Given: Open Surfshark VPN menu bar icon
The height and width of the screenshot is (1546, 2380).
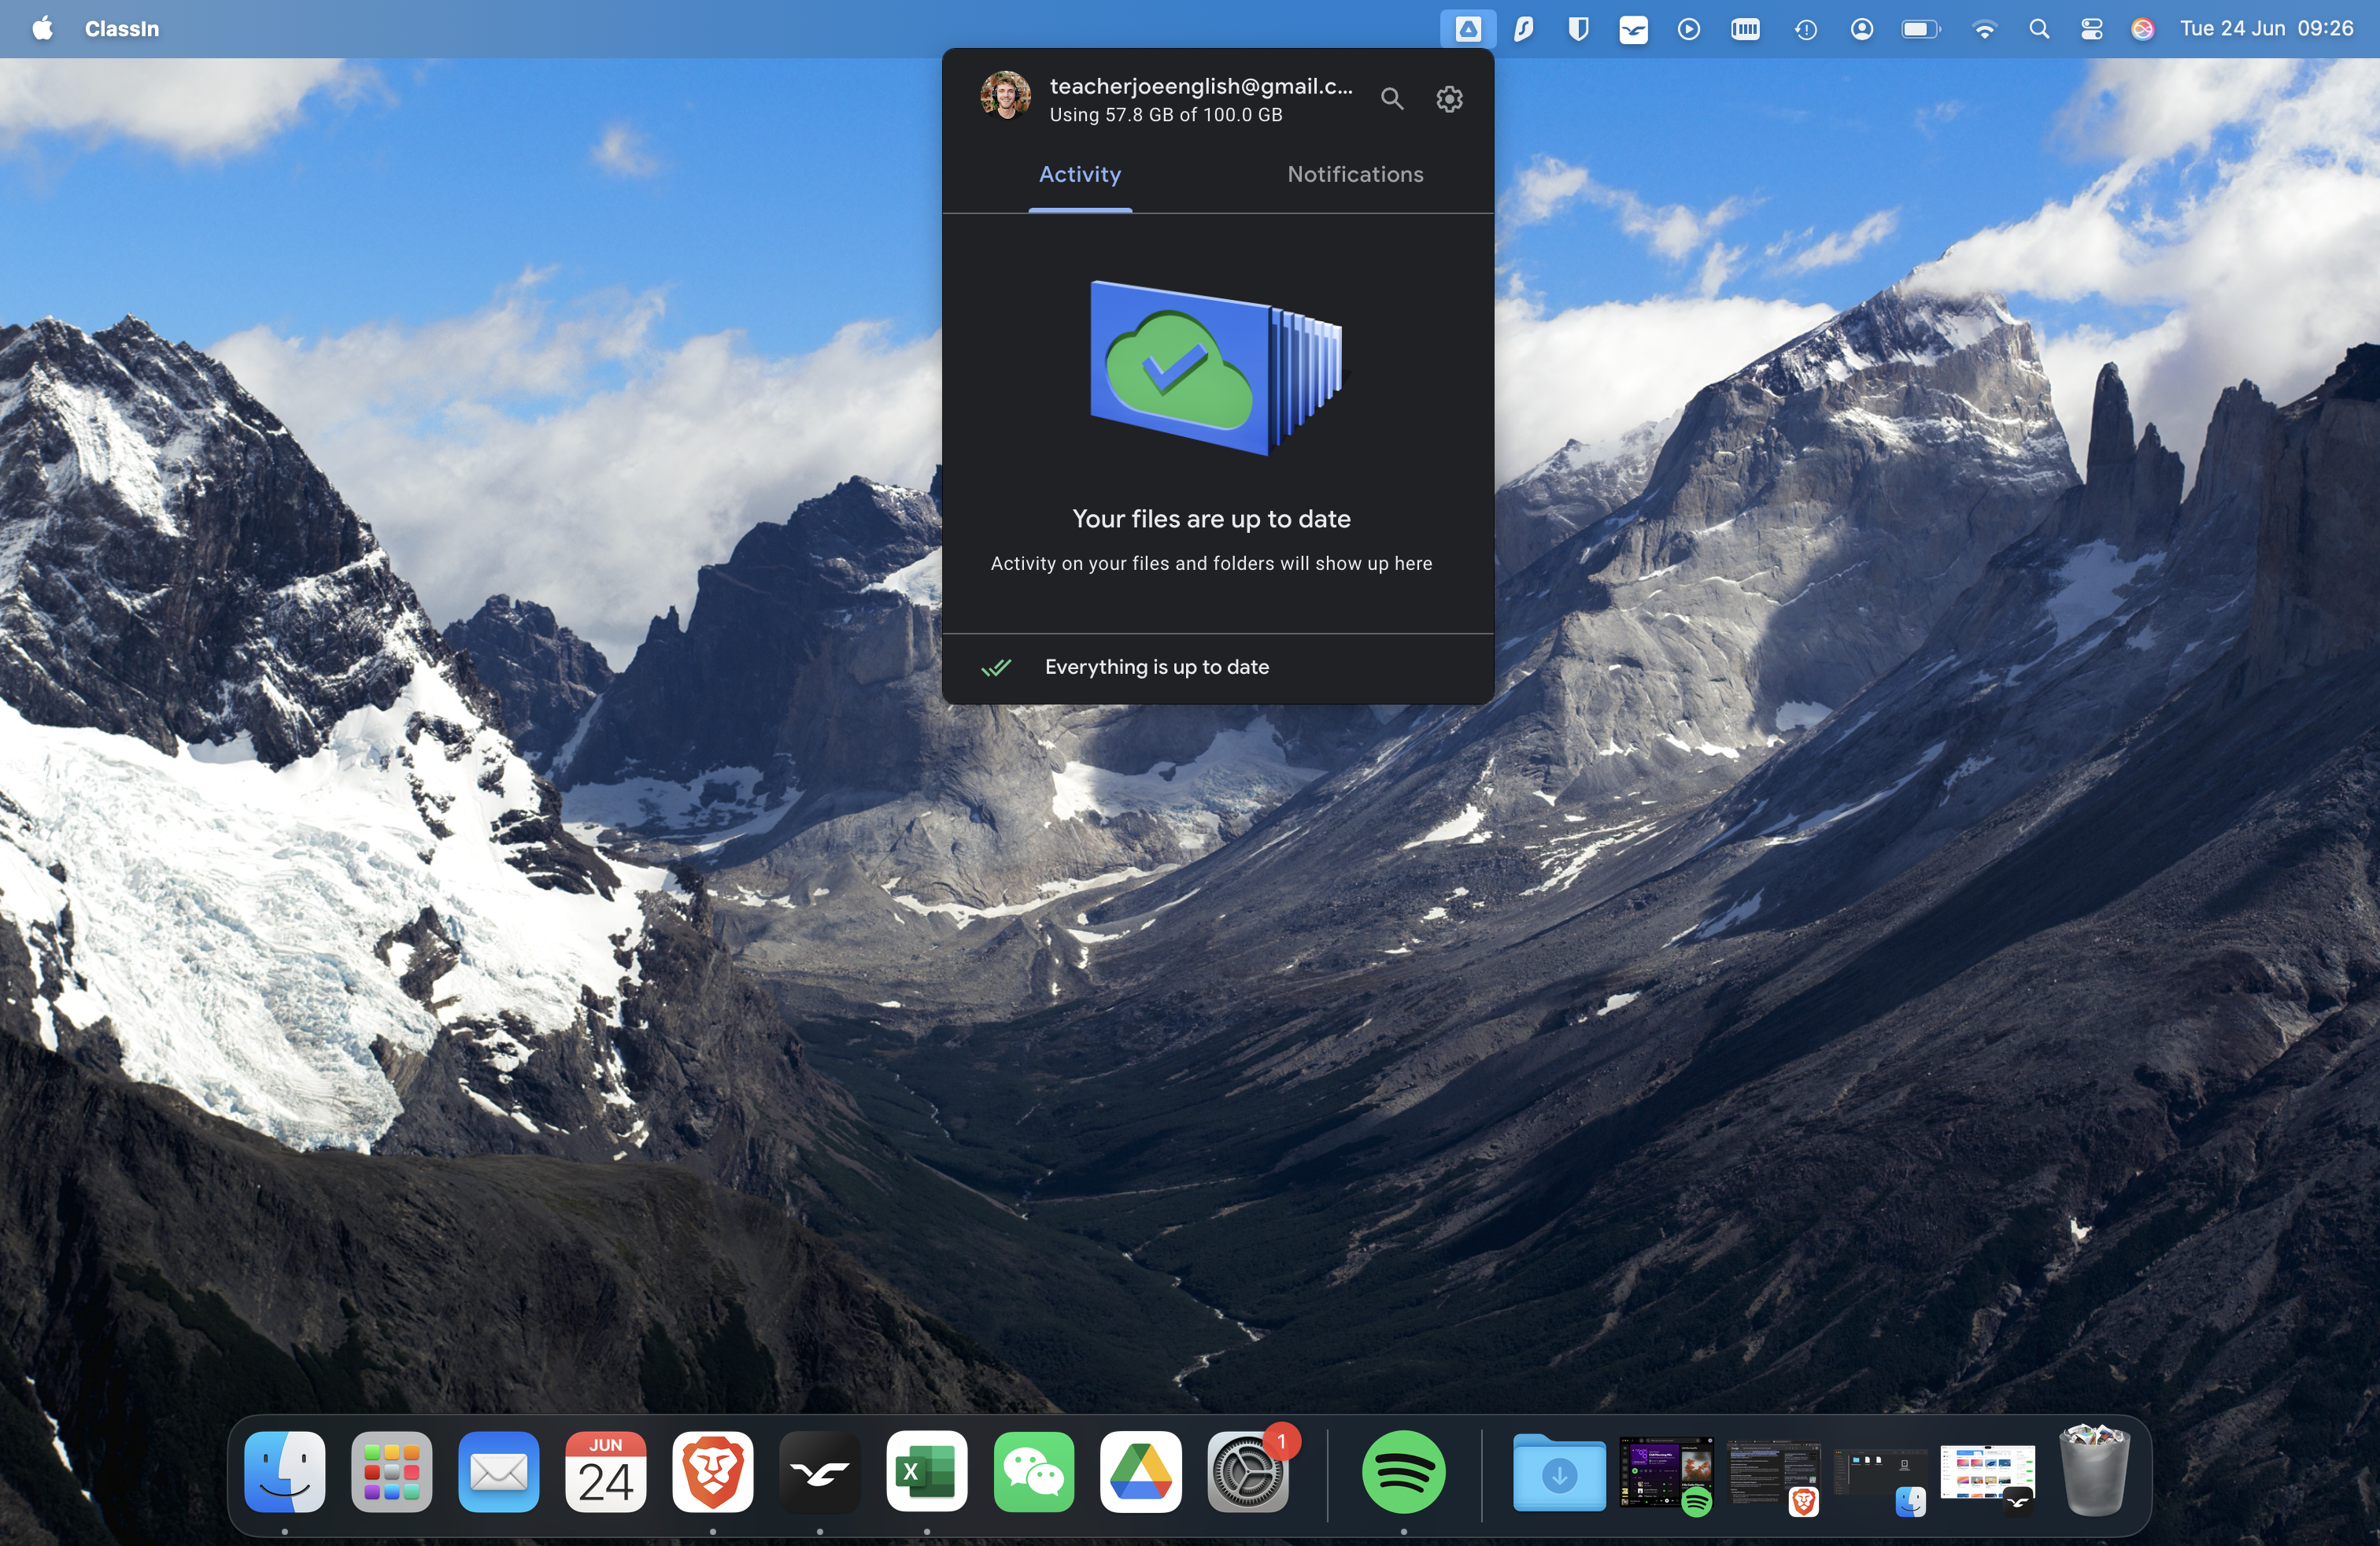Looking at the screenshot, I should click(x=1523, y=29).
